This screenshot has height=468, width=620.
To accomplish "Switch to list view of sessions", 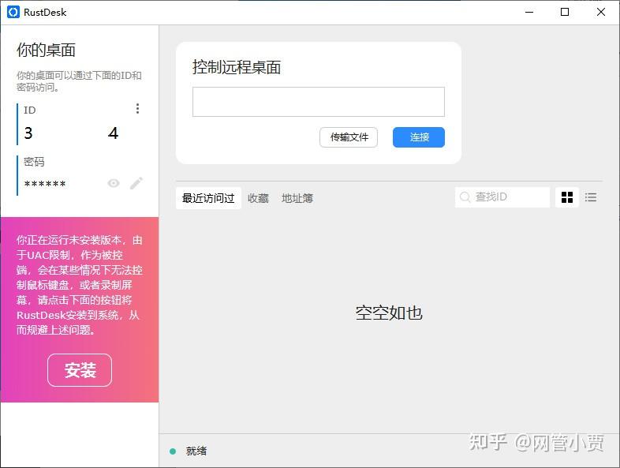I will [591, 197].
